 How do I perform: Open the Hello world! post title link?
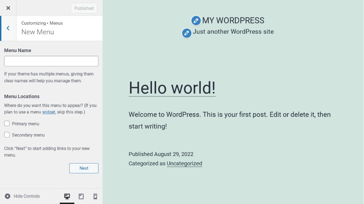coord(172,88)
